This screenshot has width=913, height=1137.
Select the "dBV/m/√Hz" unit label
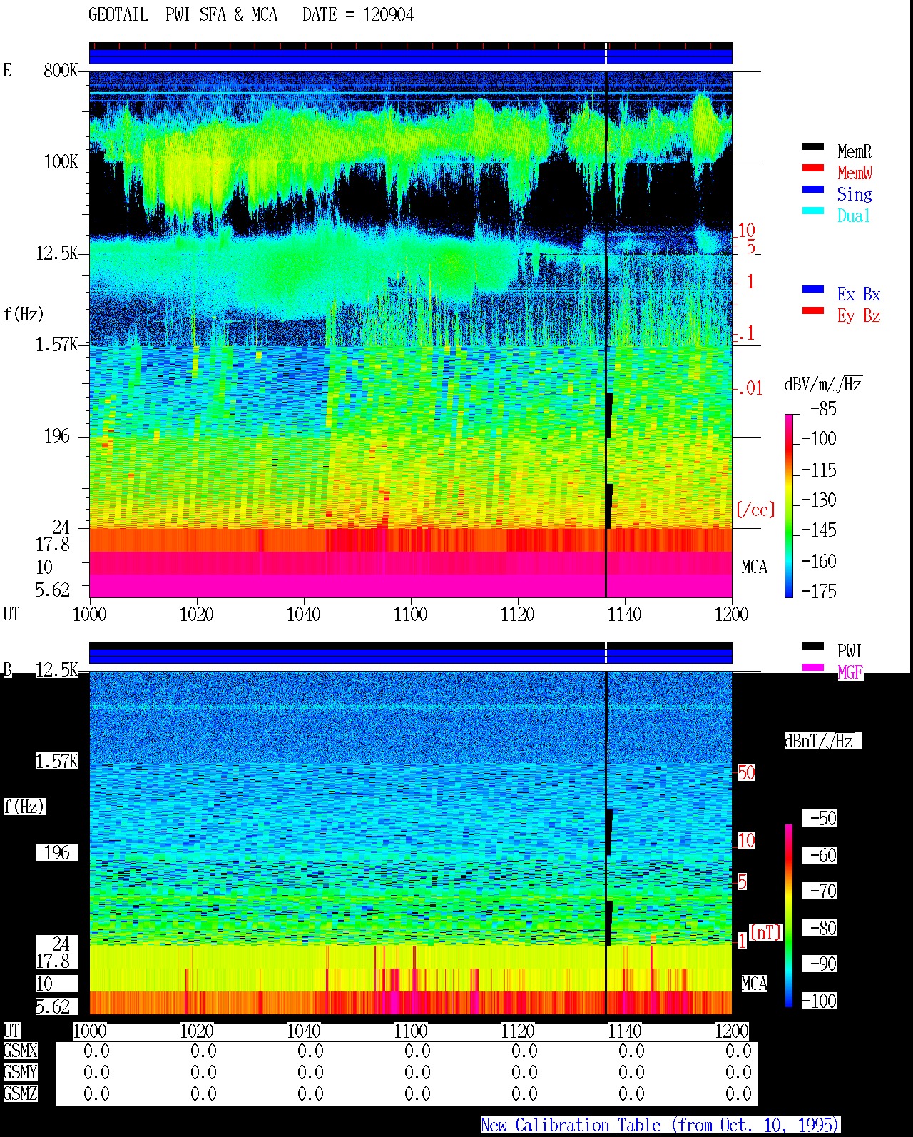click(823, 385)
